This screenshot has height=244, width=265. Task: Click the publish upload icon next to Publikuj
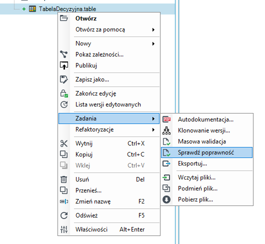(x=64, y=65)
